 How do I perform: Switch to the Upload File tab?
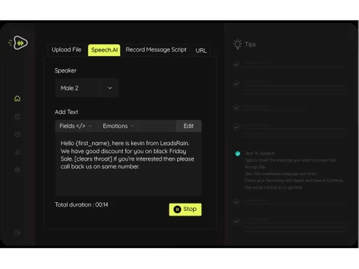click(x=67, y=49)
